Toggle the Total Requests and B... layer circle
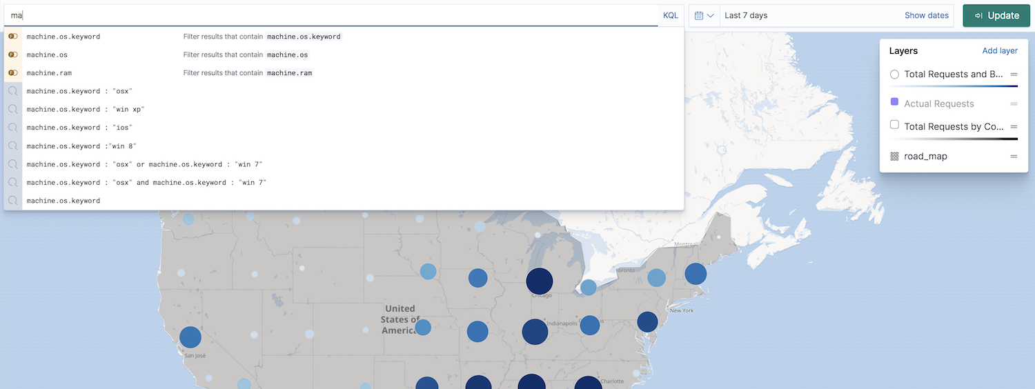Screen dimensions: 1035x389 coord(895,74)
